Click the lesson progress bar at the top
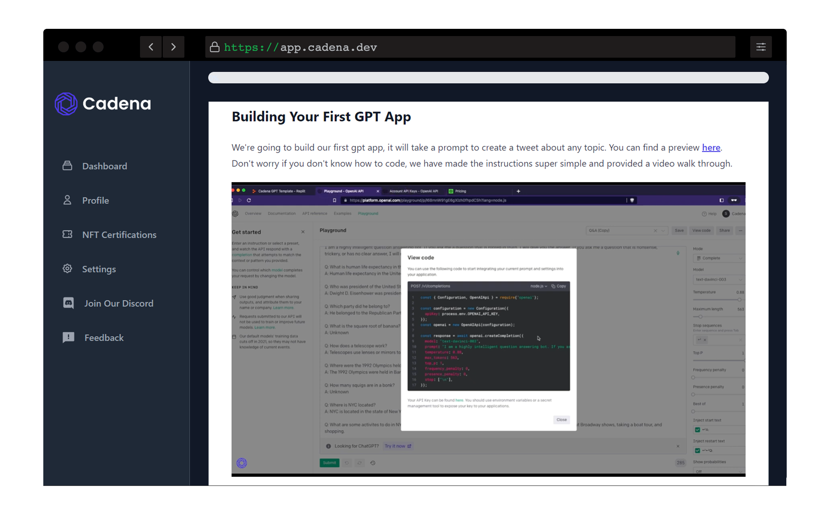This screenshot has width=830, height=509. (488, 78)
